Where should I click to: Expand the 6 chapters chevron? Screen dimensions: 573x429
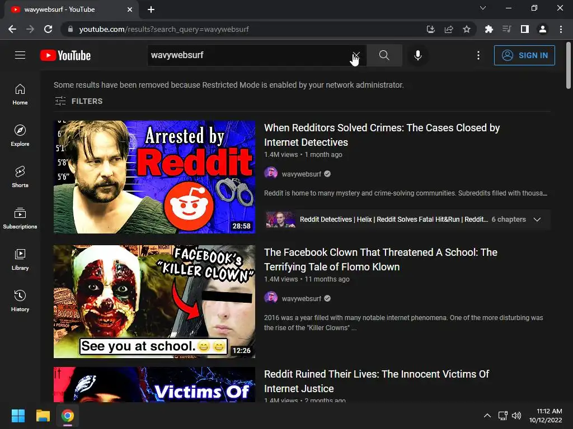click(537, 220)
